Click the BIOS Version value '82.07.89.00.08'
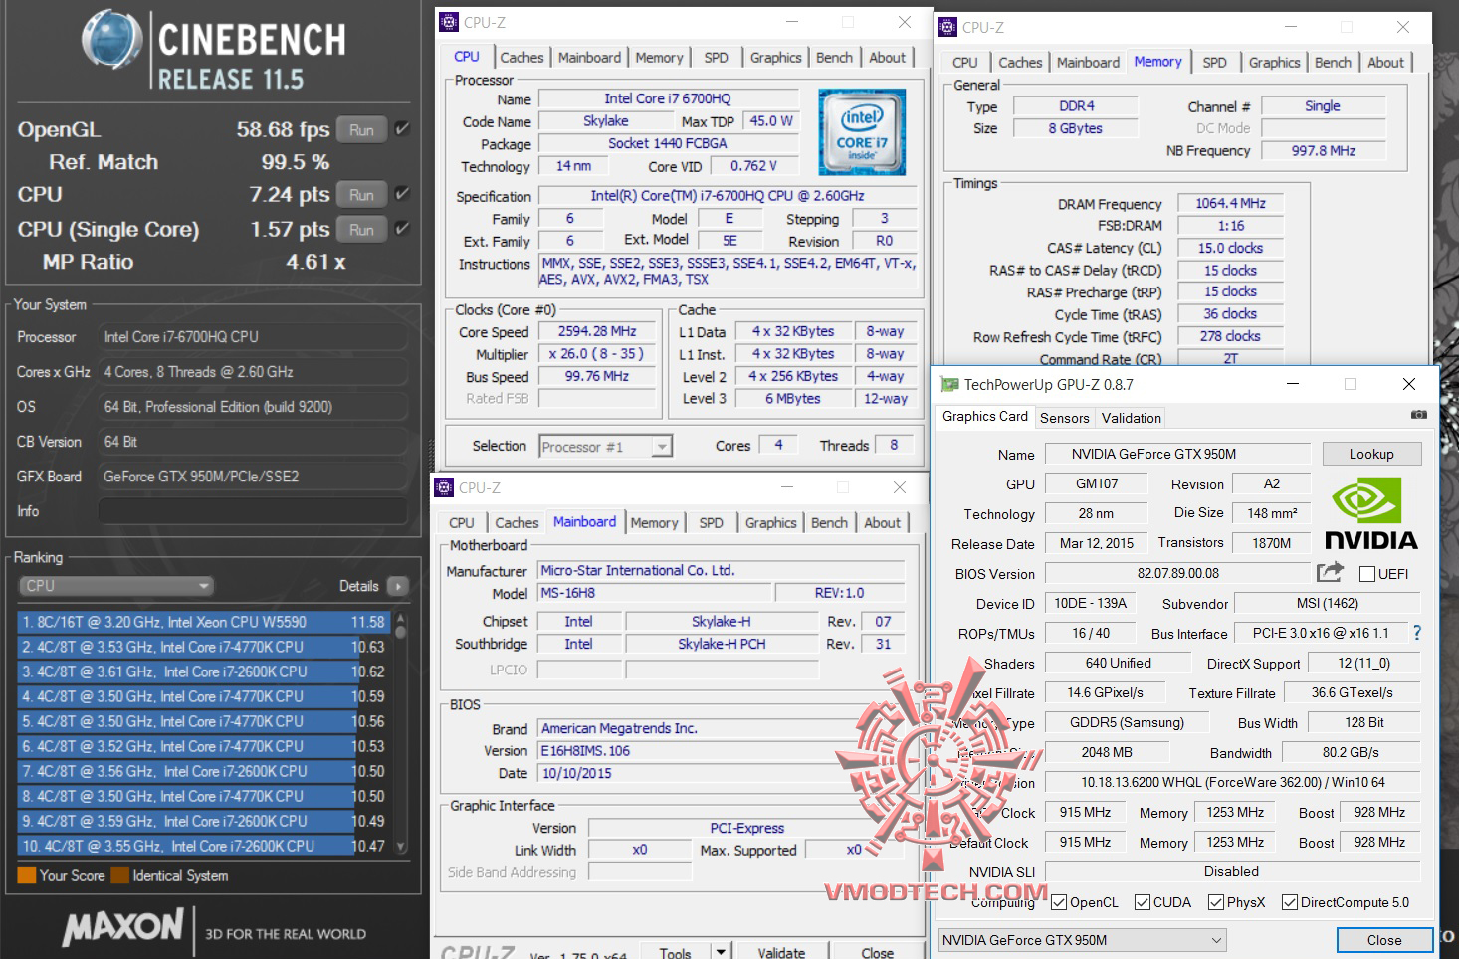This screenshot has width=1459, height=959. coord(1177,573)
